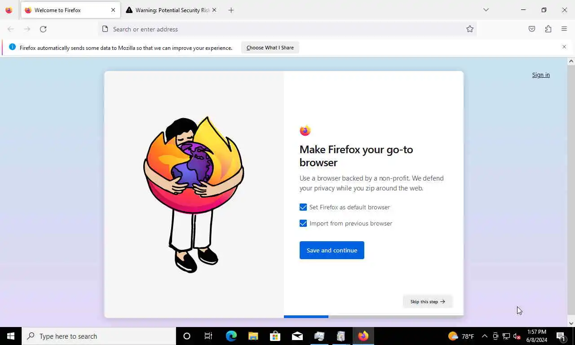The width and height of the screenshot is (575, 345).
Task: Click the Firefox taskbar icon
Action: click(363, 336)
